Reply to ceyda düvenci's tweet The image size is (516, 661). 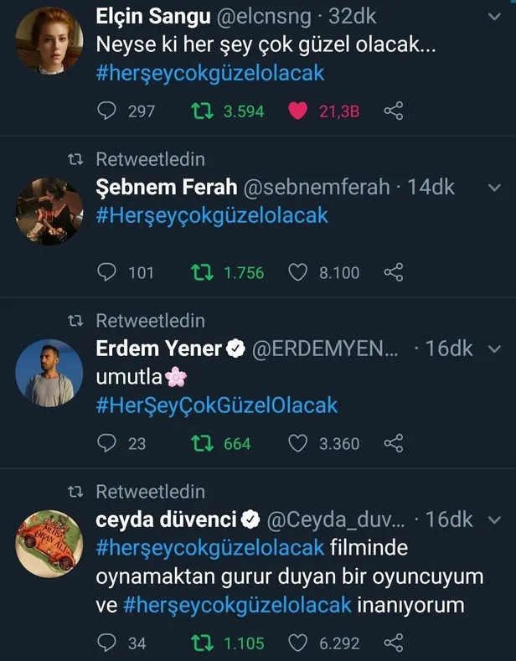pyautogui.click(x=107, y=643)
